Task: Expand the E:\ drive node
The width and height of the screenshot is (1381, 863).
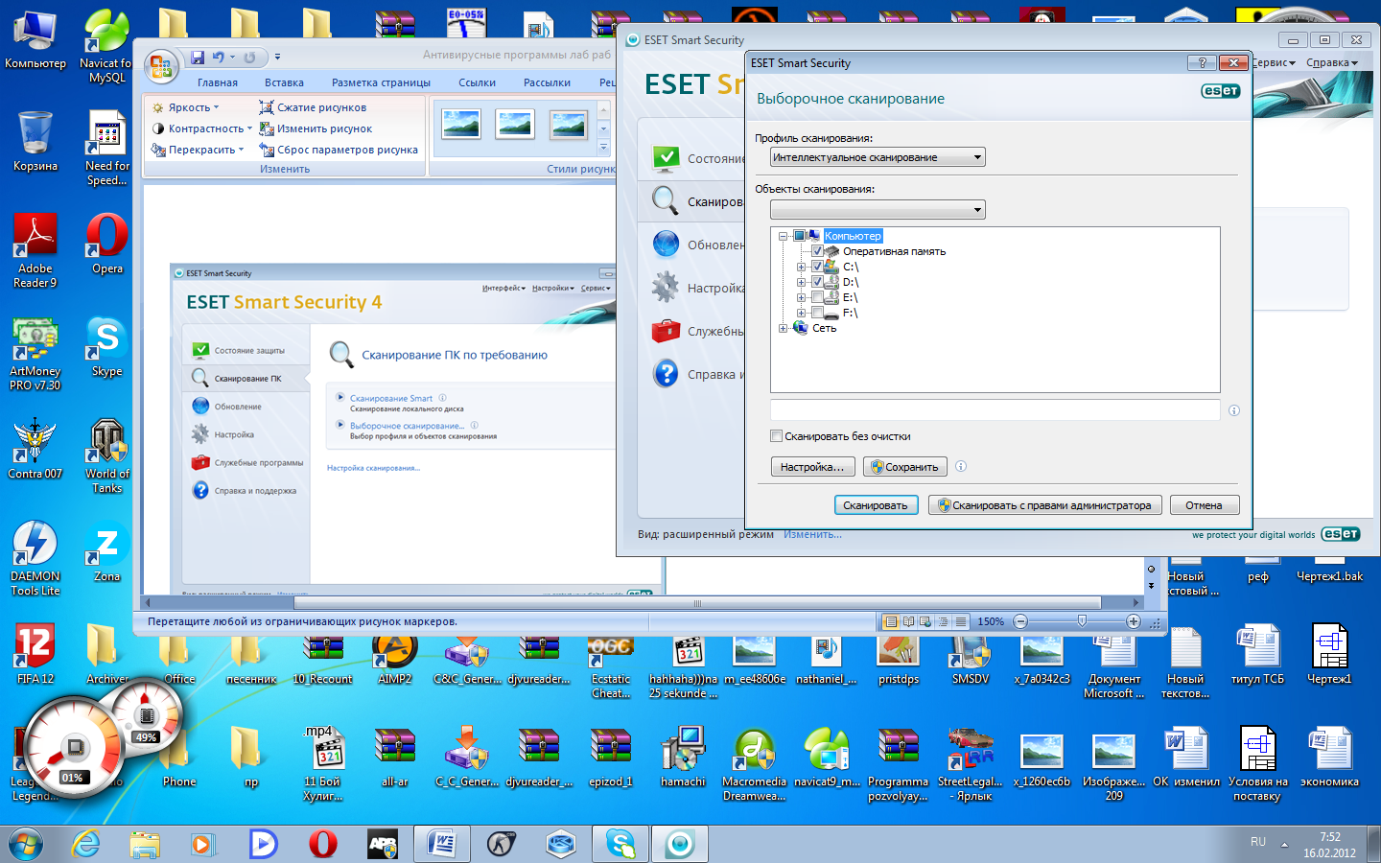Action: point(801,297)
